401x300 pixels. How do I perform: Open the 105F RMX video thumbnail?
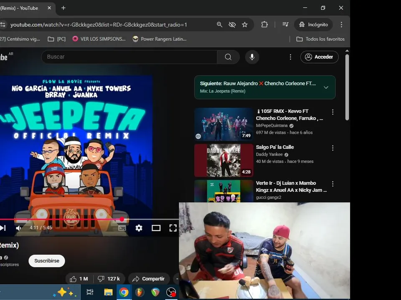point(223,124)
